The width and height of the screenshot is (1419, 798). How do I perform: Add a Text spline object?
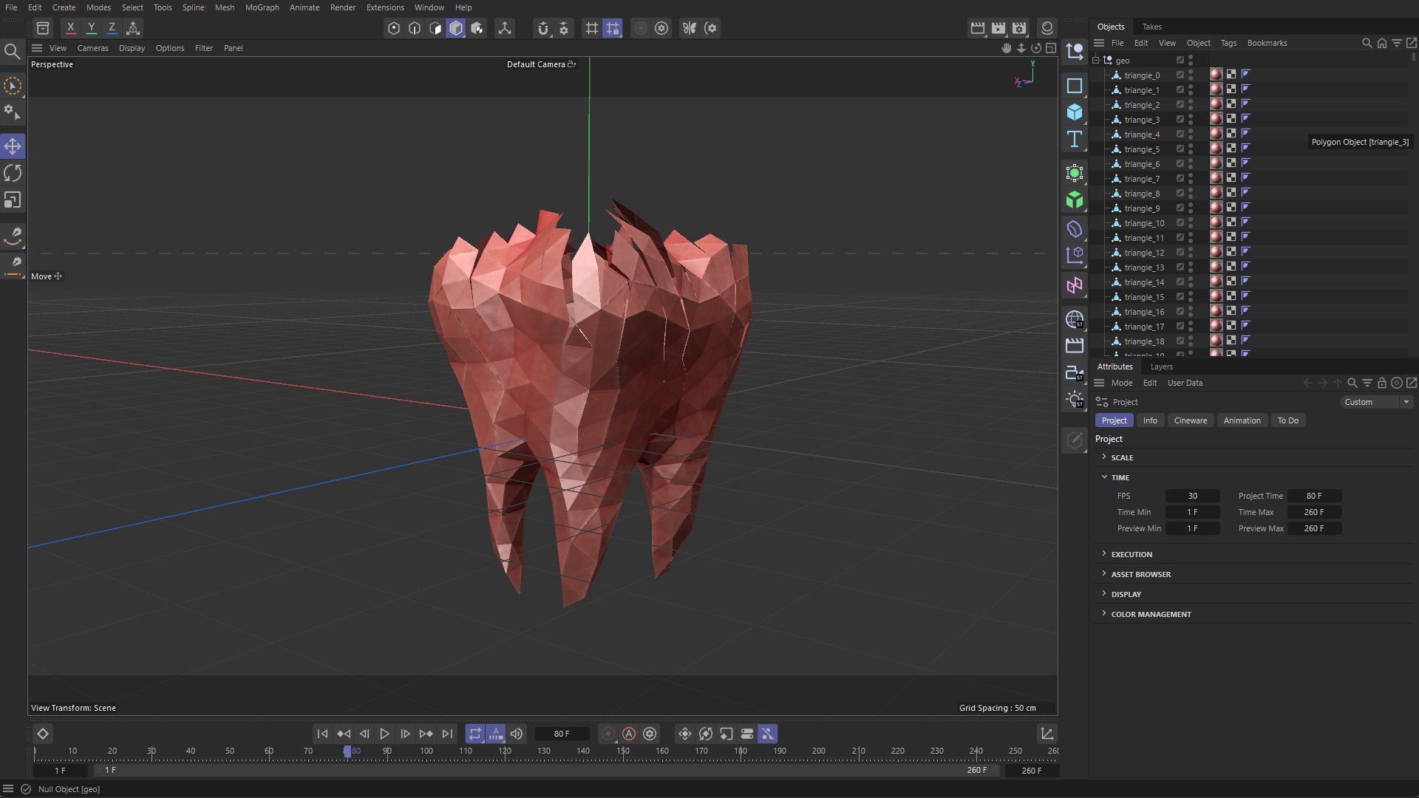pyautogui.click(x=1075, y=139)
